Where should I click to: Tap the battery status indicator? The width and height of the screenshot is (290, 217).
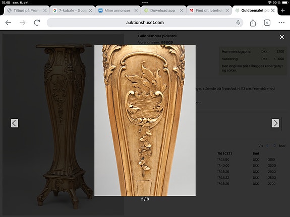285,3
